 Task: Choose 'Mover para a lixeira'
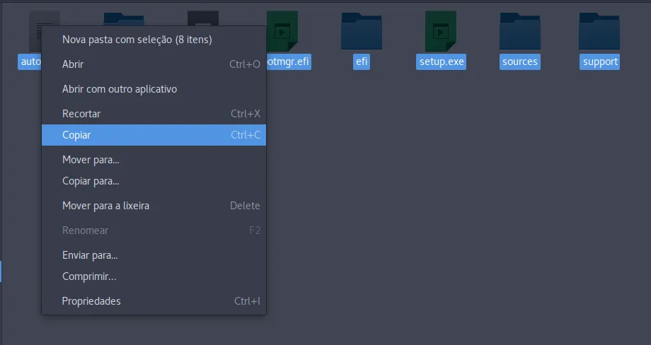pos(154,206)
